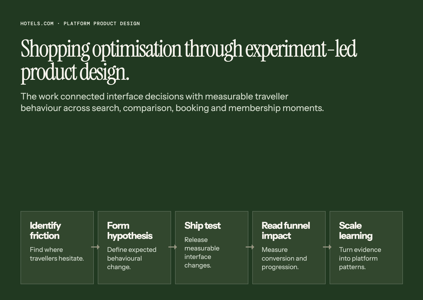Image resolution: width=423 pixels, height=300 pixels.
Task: Click the arrow between Form hypothesis and Ship test
Action: [x=173, y=247]
